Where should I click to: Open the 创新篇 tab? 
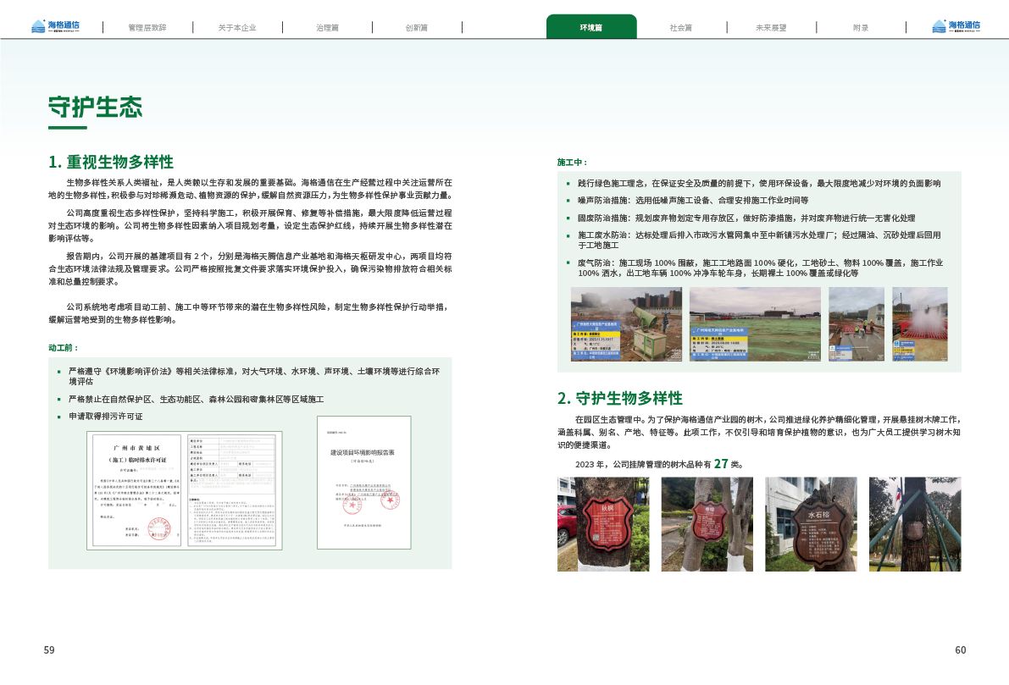tap(416, 27)
